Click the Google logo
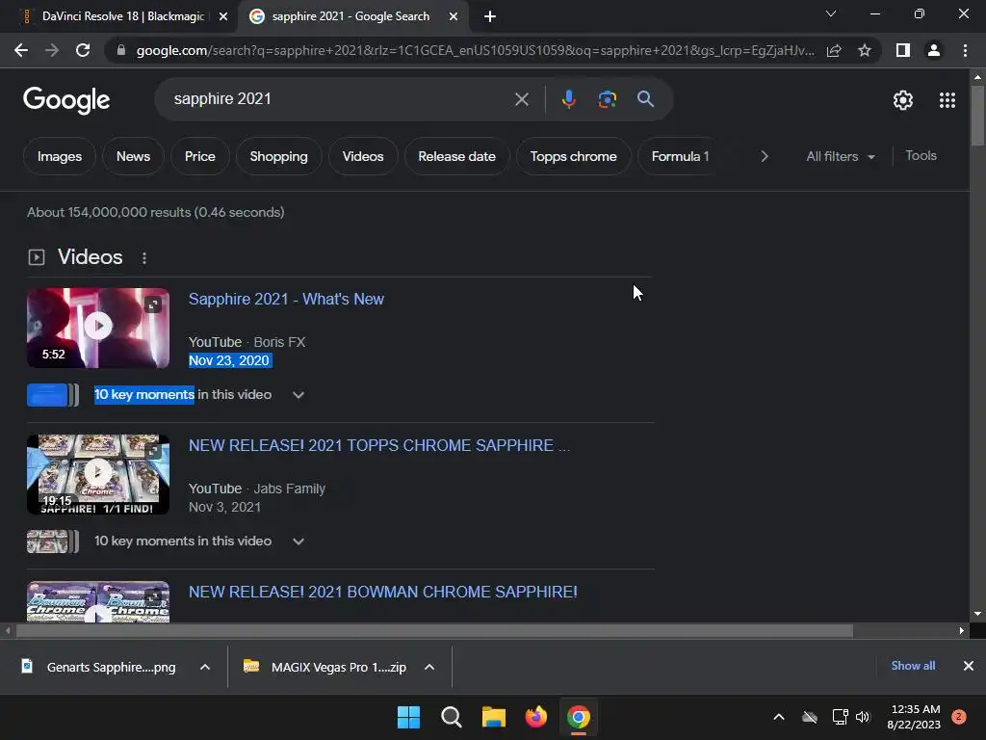Screen dimensions: 986x740 (x=66, y=100)
